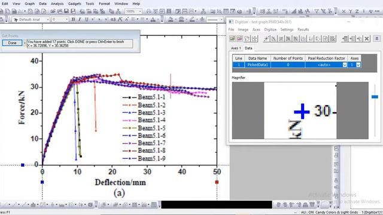This screenshot has width=383, height=215.
Task: Open the Format menu
Action: [104, 4]
